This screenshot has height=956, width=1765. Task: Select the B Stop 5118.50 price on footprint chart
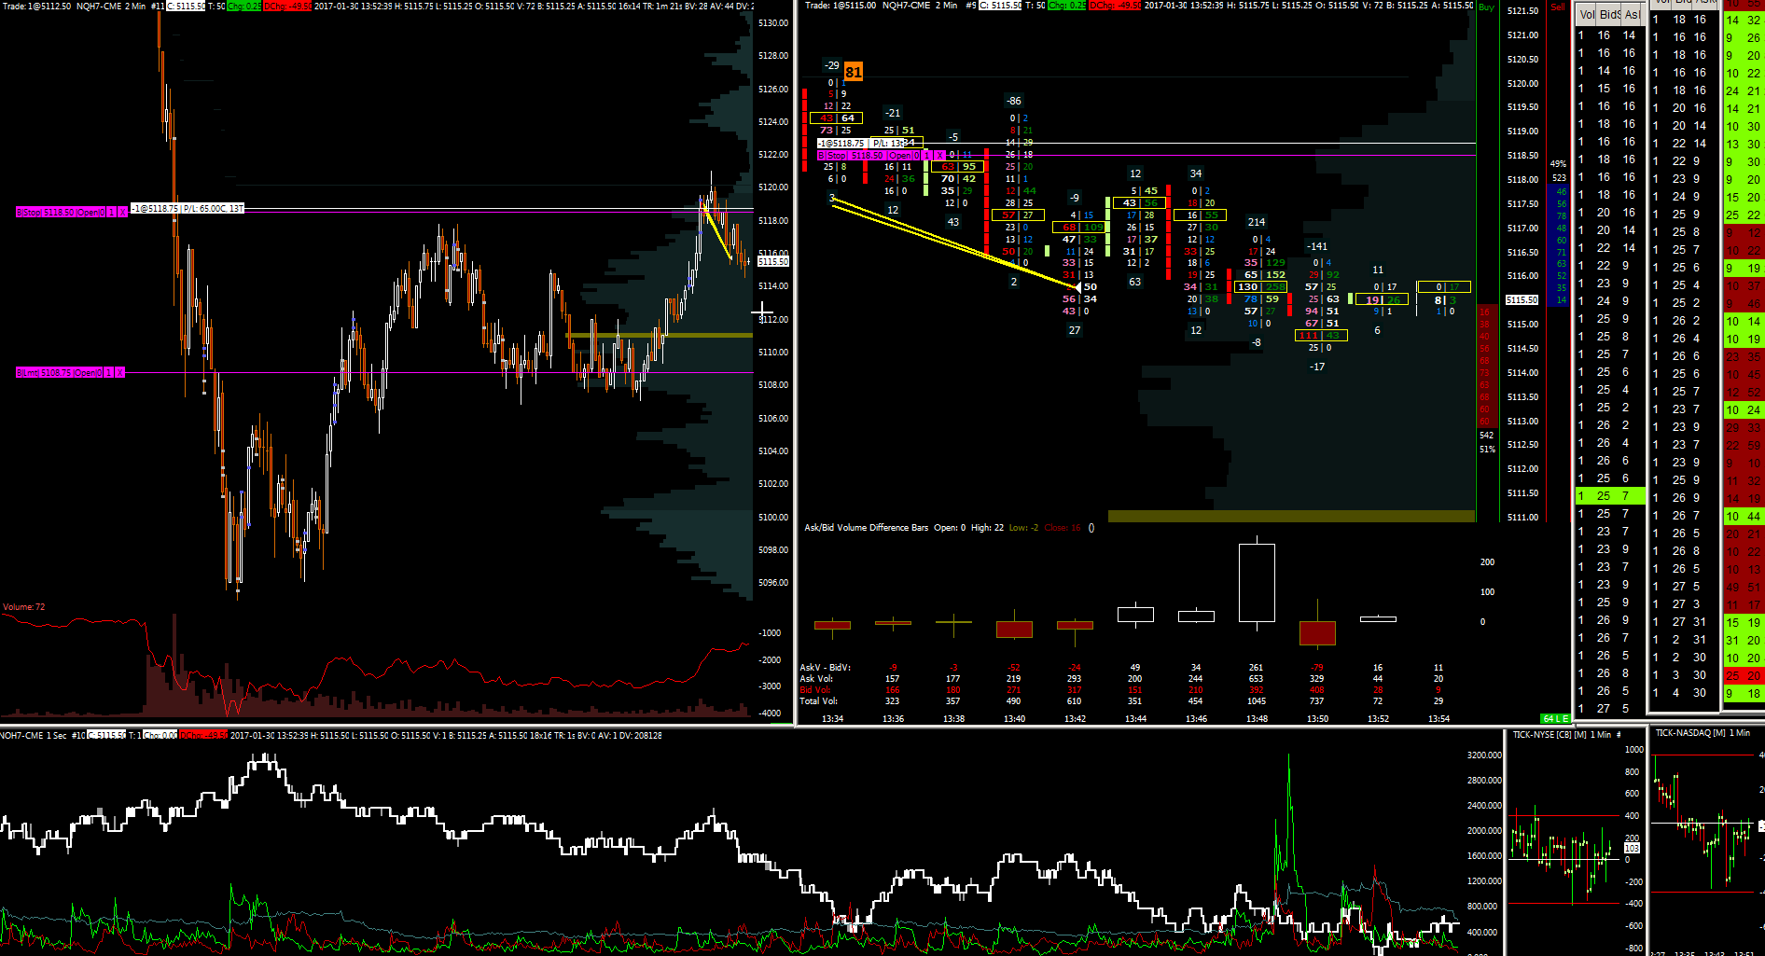[x=868, y=156]
